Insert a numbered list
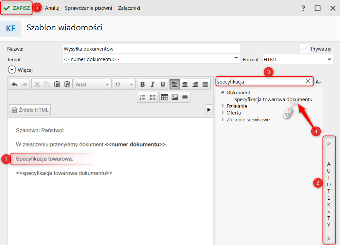This screenshot has height=245, width=340. [142, 97]
